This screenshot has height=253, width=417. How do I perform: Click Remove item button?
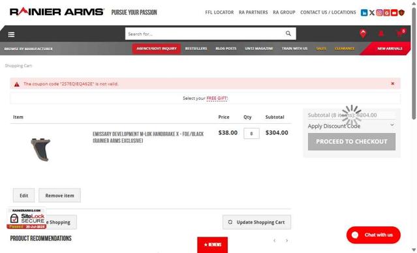point(59,196)
